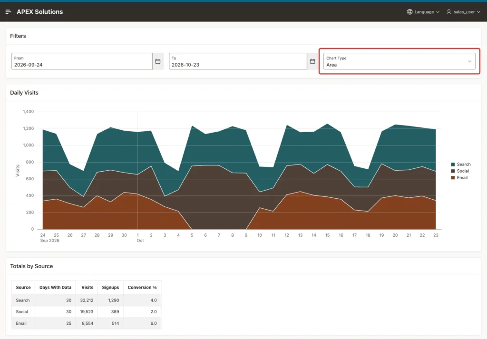The height and width of the screenshot is (339, 487).
Task: Sort by Conversion % column header
Action: pyautogui.click(x=142, y=288)
